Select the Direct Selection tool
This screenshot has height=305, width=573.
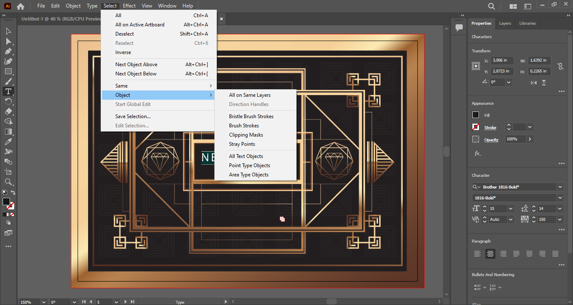[x=8, y=41]
